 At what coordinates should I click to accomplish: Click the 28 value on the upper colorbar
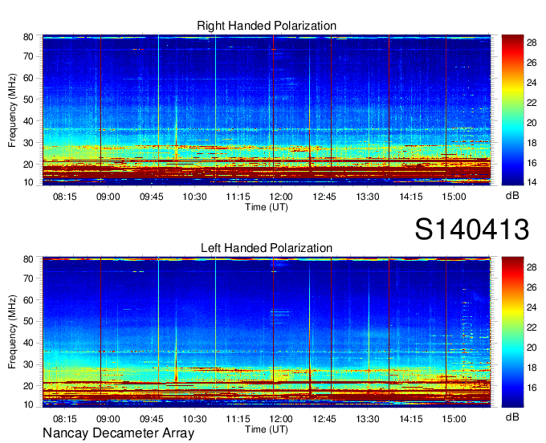532,43
